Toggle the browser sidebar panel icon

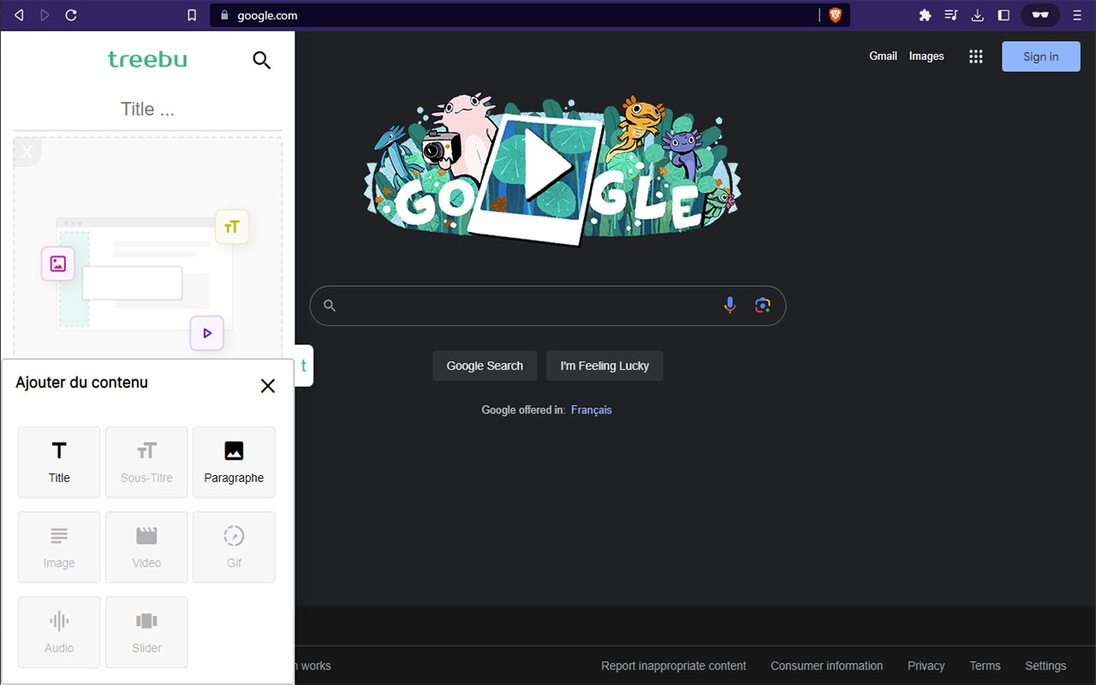1004,15
